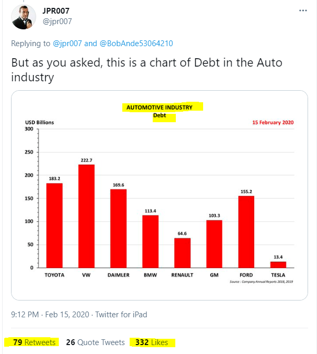Click the highlighted AUTOMOTIVE INDUSTRY chart title
The width and height of the screenshot is (317, 354).
[x=160, y=107]
